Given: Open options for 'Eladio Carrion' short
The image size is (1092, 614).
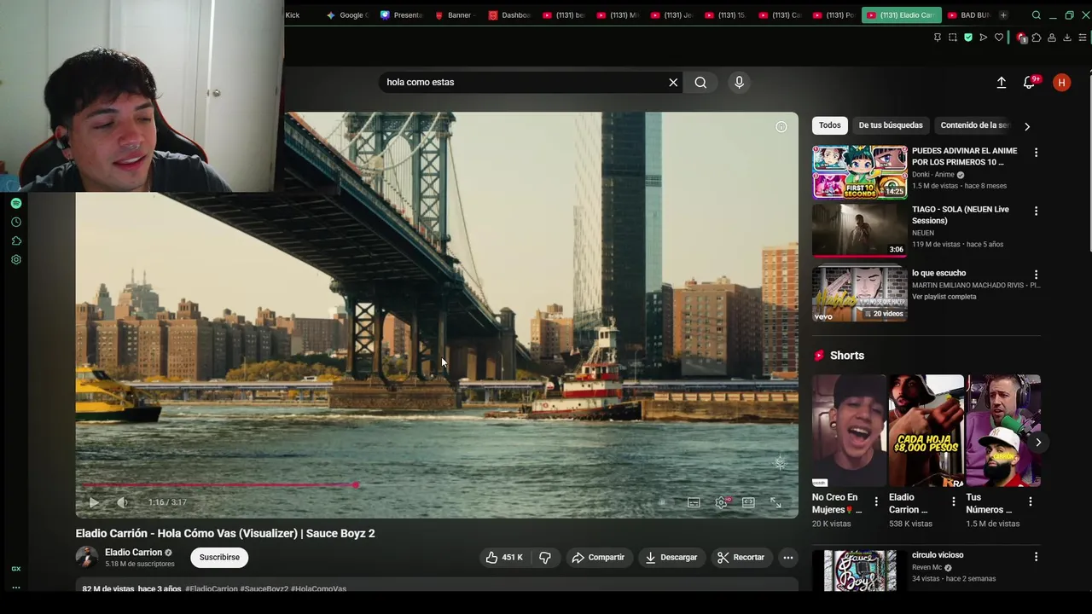Looking at the screenshot, I should 953,501.
